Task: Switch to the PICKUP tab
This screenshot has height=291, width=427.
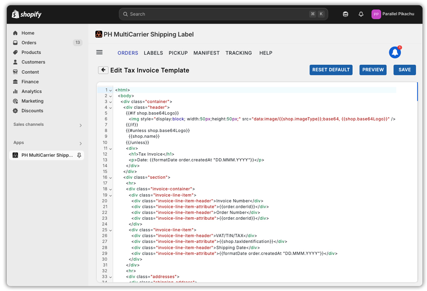Action: click(178, 53)
